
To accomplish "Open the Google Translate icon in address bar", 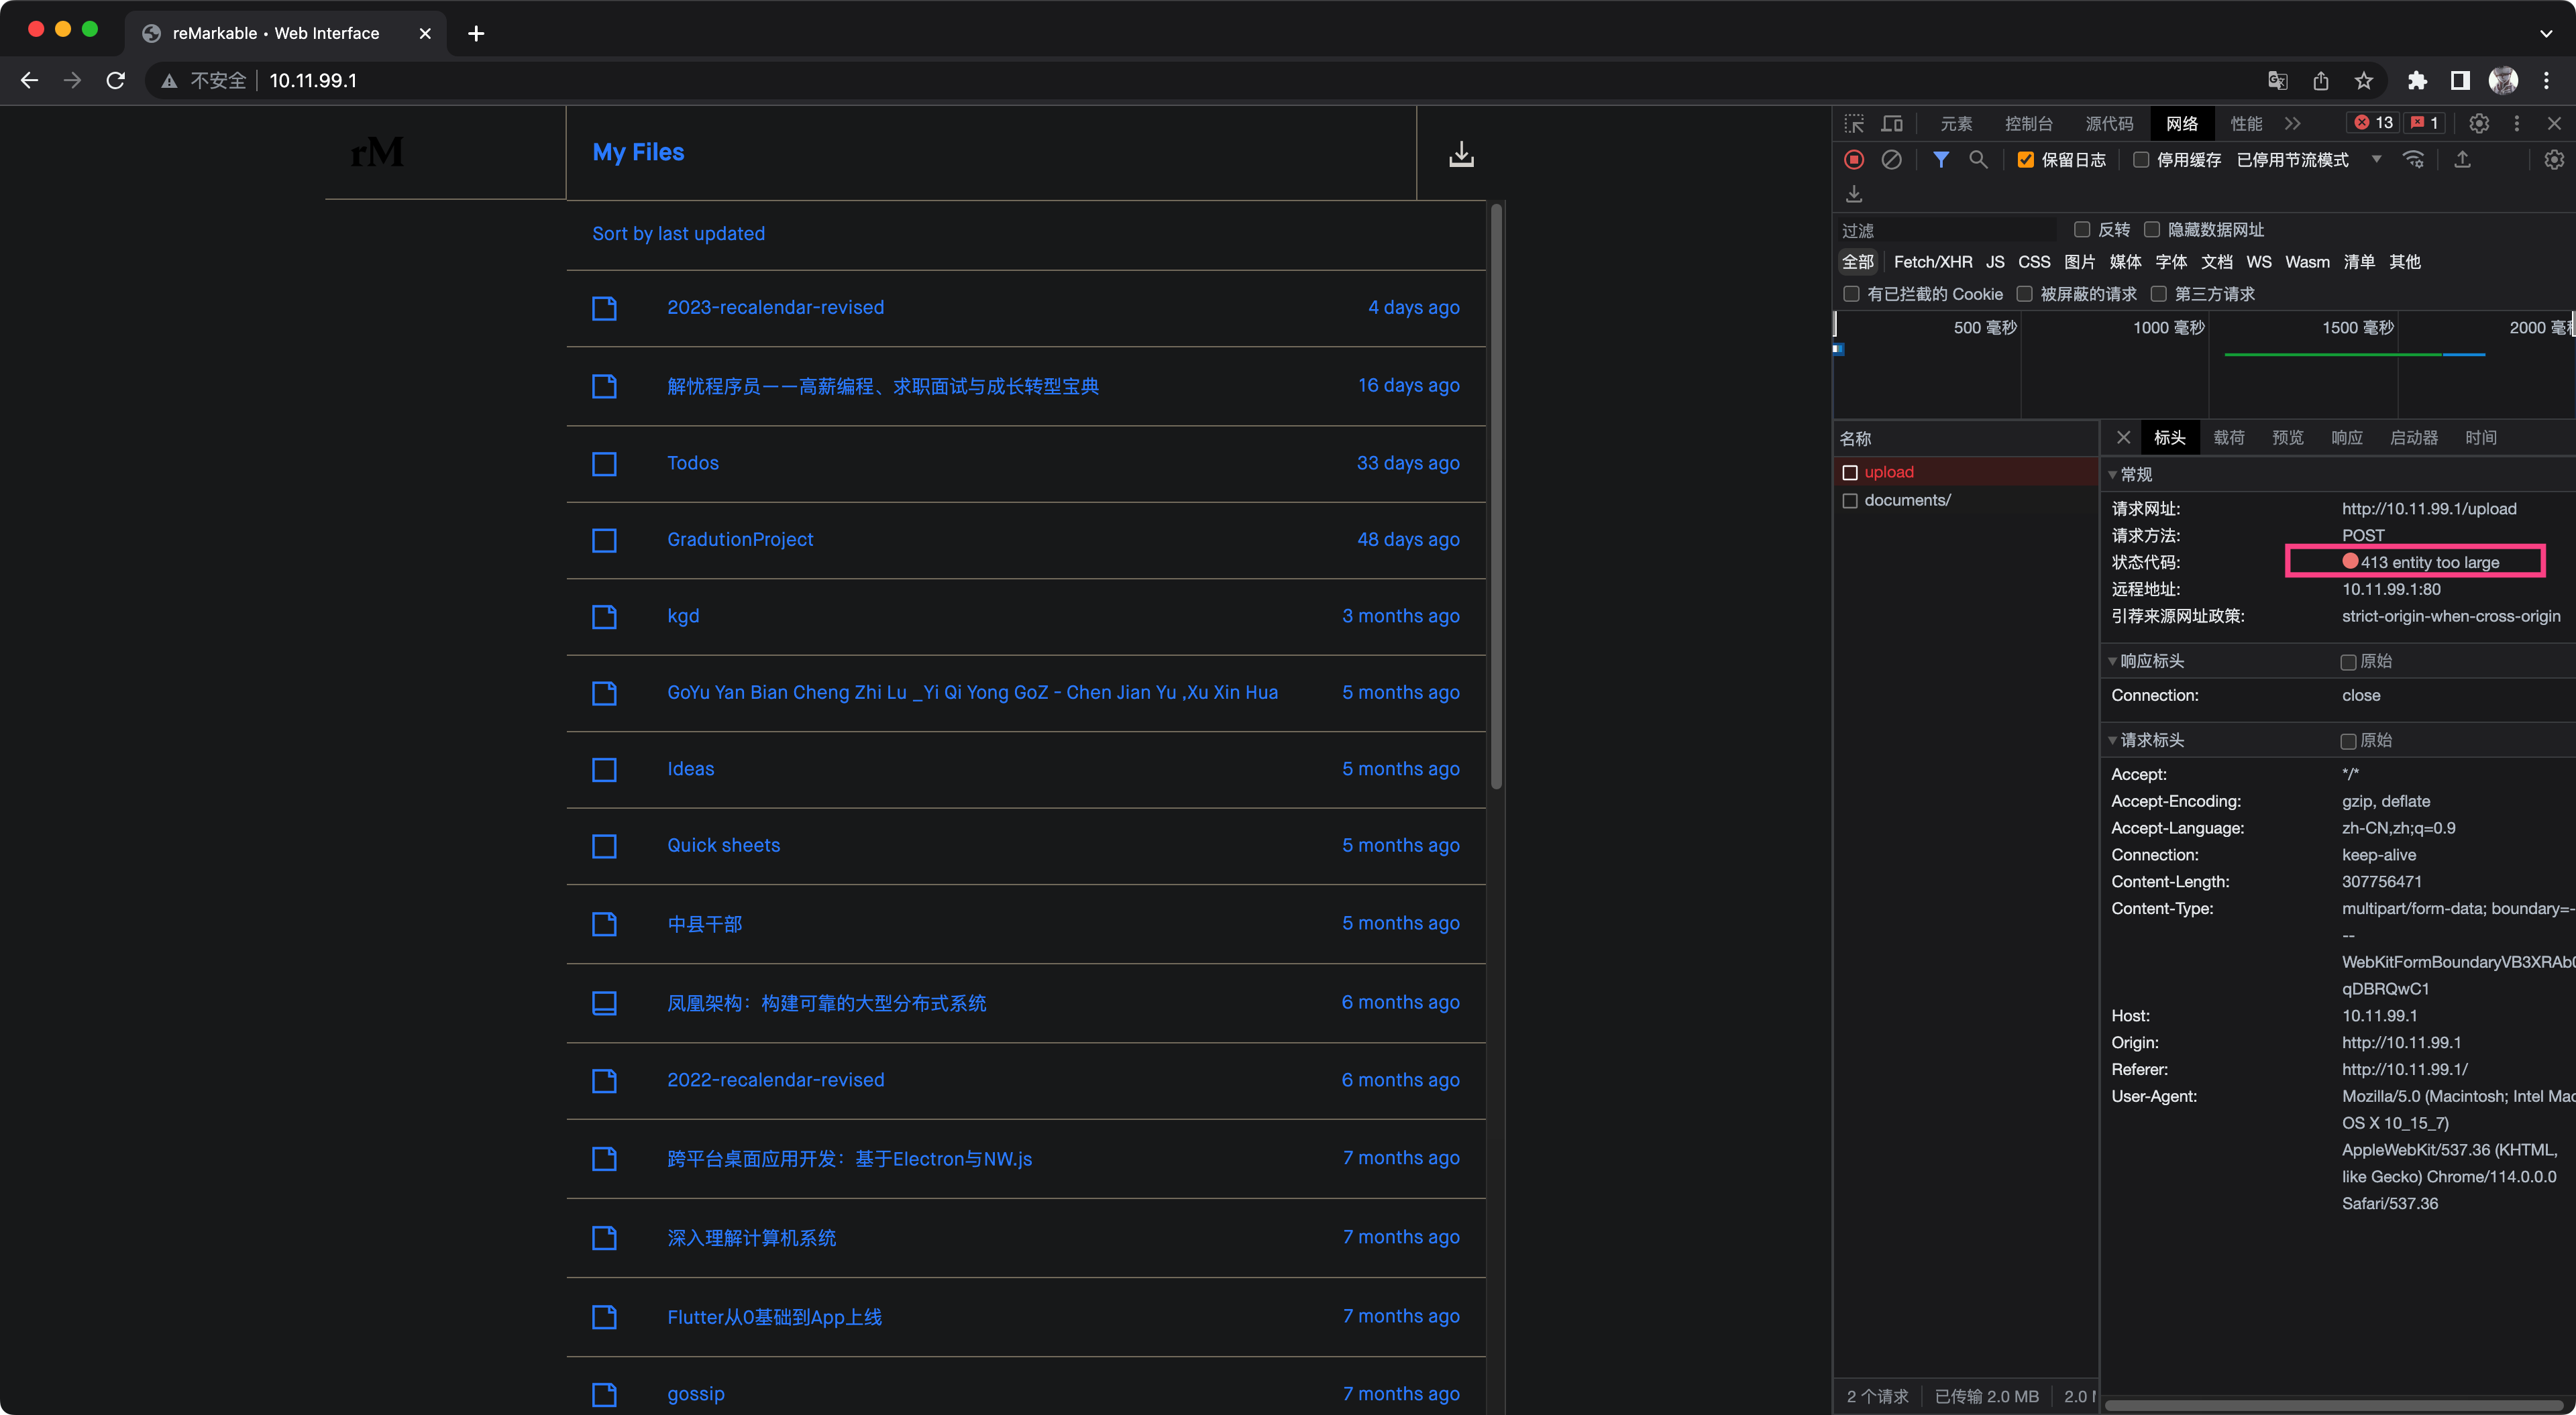I will click(x=2277, y=80).
